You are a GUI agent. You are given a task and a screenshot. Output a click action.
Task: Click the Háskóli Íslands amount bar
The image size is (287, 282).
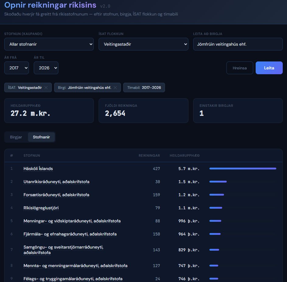(x=243, y=169)
